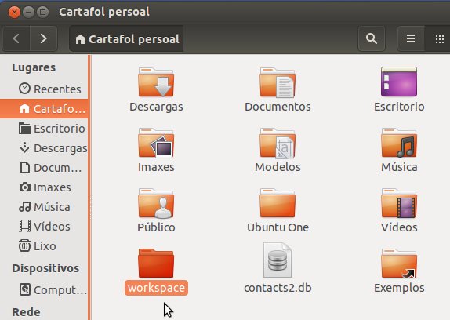Open the Ubuntu One folder icon
Viewport: 450px width, 320px height.
(x=278, y=203)
